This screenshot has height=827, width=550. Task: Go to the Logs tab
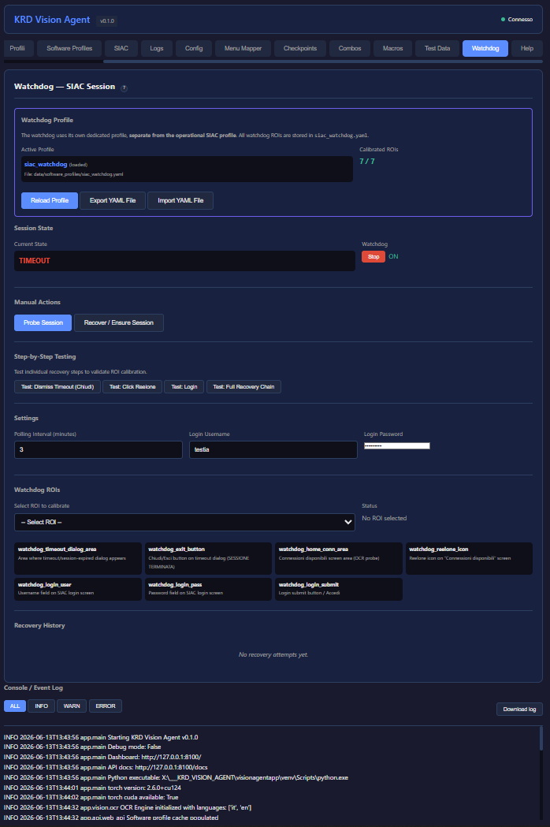157,49
